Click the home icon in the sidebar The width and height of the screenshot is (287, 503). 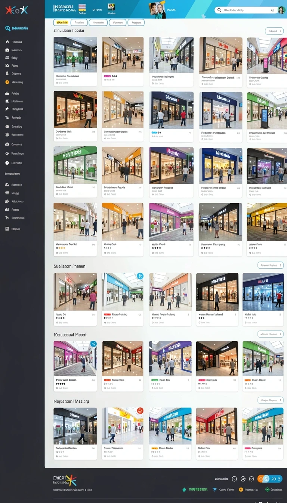pos(7,42)
